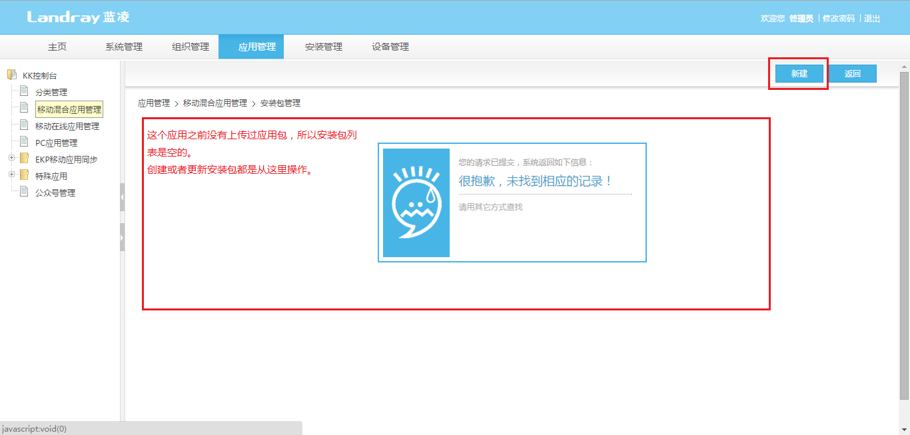Screen dimensions: 910x435
Task: Click the 修改密码 link
Action: click(x=838, y=19)
